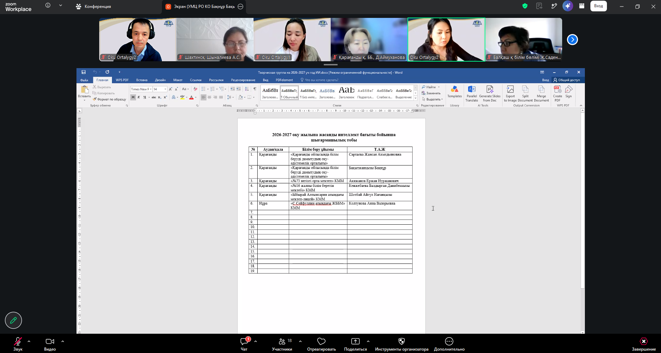Click the Share screen icon
This screenshot has width=661, height=353.
(355, 341)
